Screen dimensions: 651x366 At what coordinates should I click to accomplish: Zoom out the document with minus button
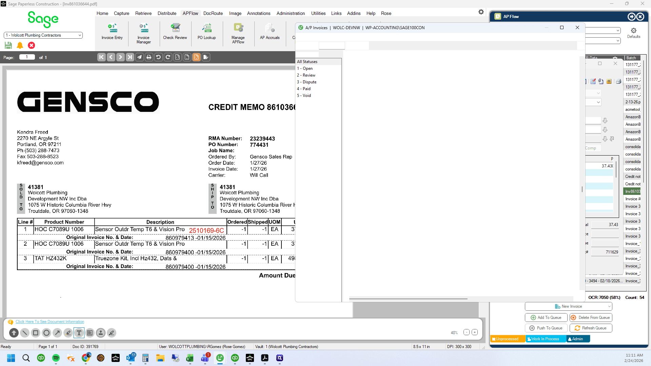[467, 332]
